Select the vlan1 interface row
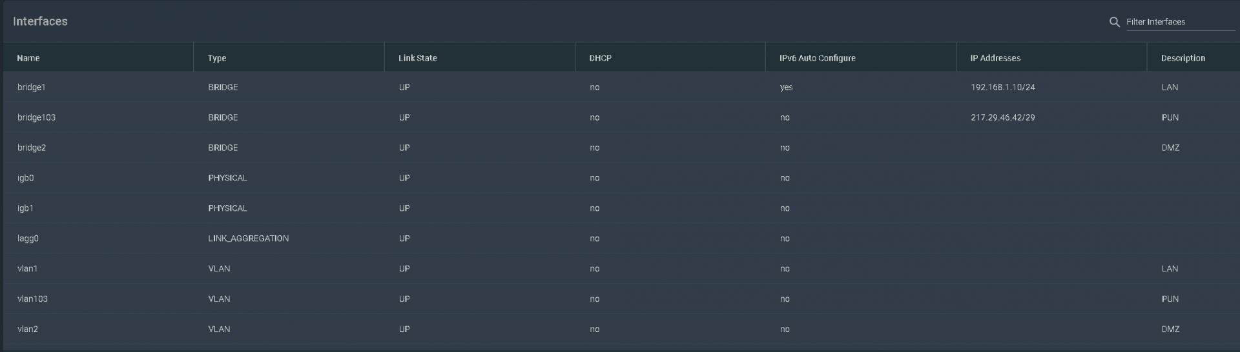This screenshot has width=1240, height=352. (x=620, y=269)
